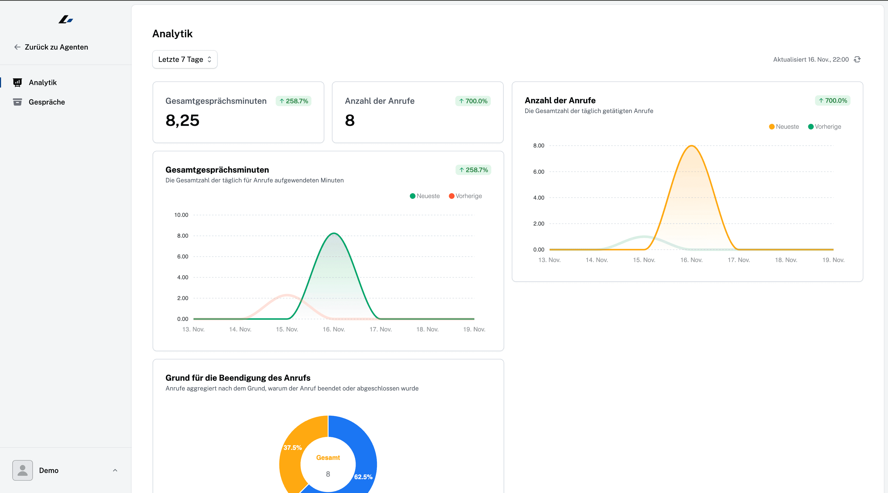This screenshot has height=493, width=888.
Task: Click the Gespräche archive box icon
Action: coord(17,102)
